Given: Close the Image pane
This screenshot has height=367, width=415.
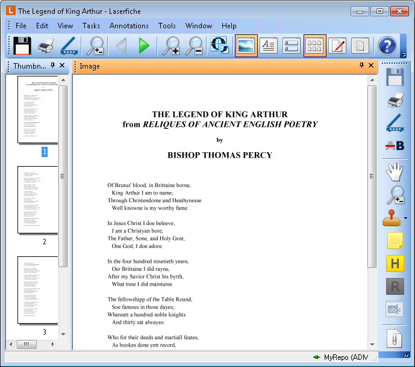Looking at the screenshot, I should (x=371, y=66).
